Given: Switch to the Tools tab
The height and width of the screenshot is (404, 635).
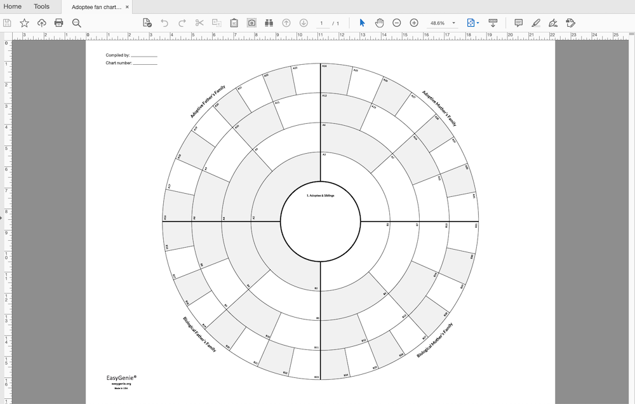Looking at the screenshot, I should click(42, 6).
